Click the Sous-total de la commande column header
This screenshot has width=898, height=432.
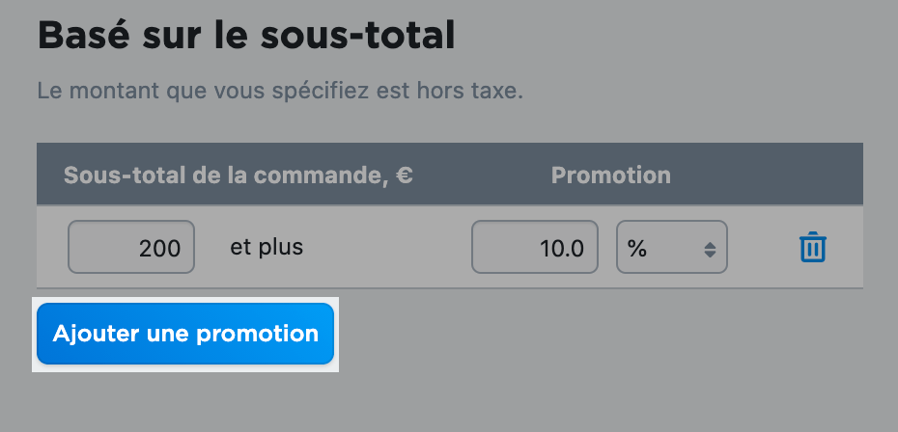[239, 175]
